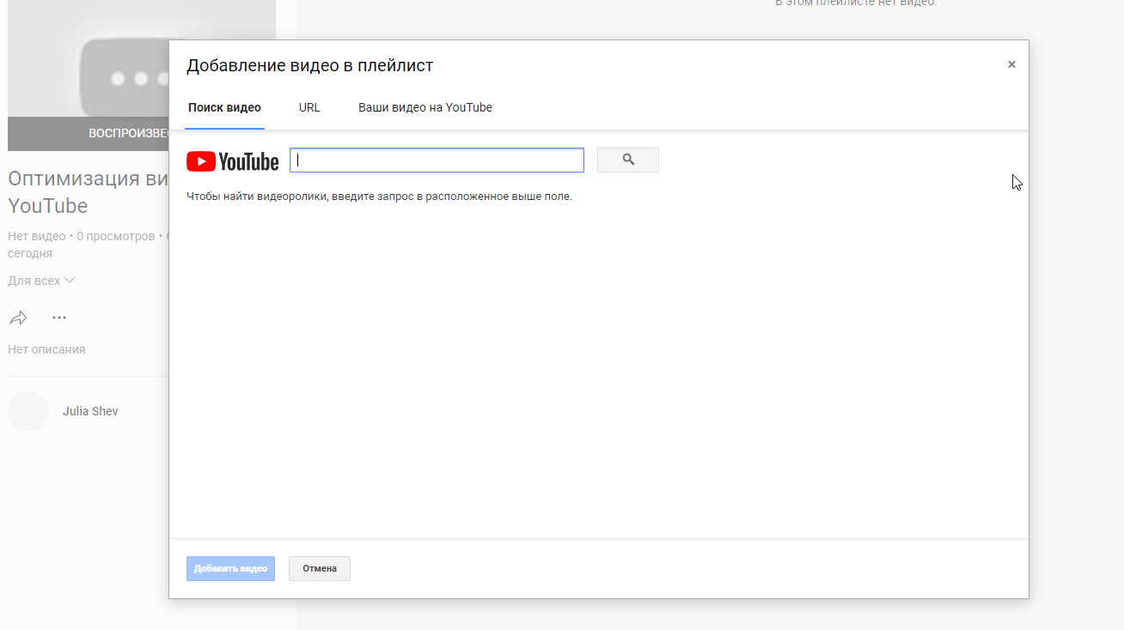This screenshot has width=1124, height=630.
Task: Click the magnifier search button
Action: [627, 160]
